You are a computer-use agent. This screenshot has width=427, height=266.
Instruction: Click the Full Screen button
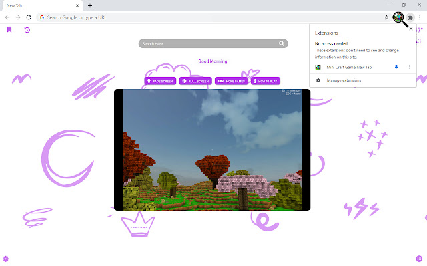[195, 81]
